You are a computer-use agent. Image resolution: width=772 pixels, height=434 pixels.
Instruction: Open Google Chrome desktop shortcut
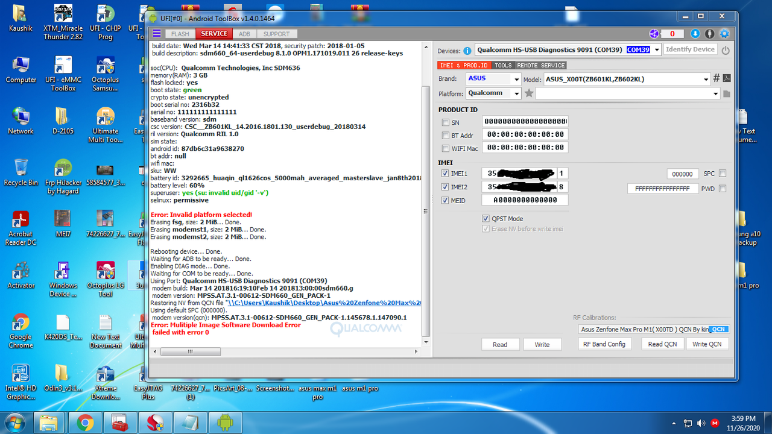[21, 330]
